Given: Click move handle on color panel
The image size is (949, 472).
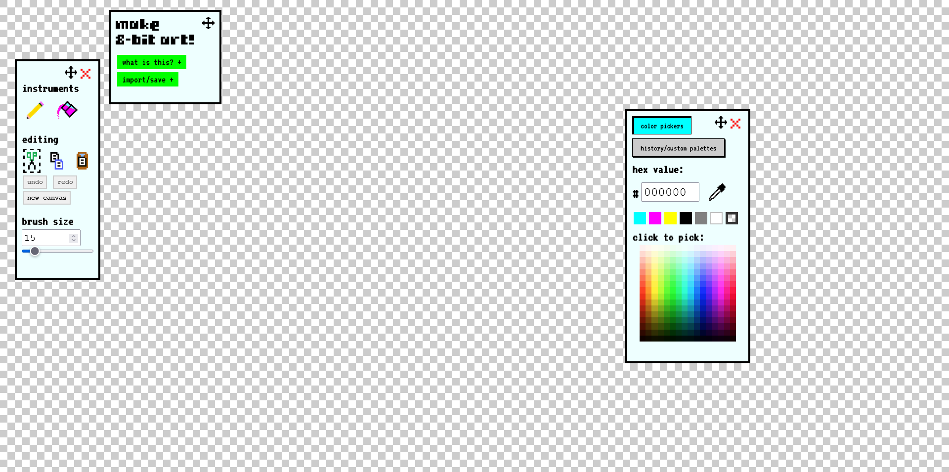Looking at the screenshot, I should click(x=721, y=123).
